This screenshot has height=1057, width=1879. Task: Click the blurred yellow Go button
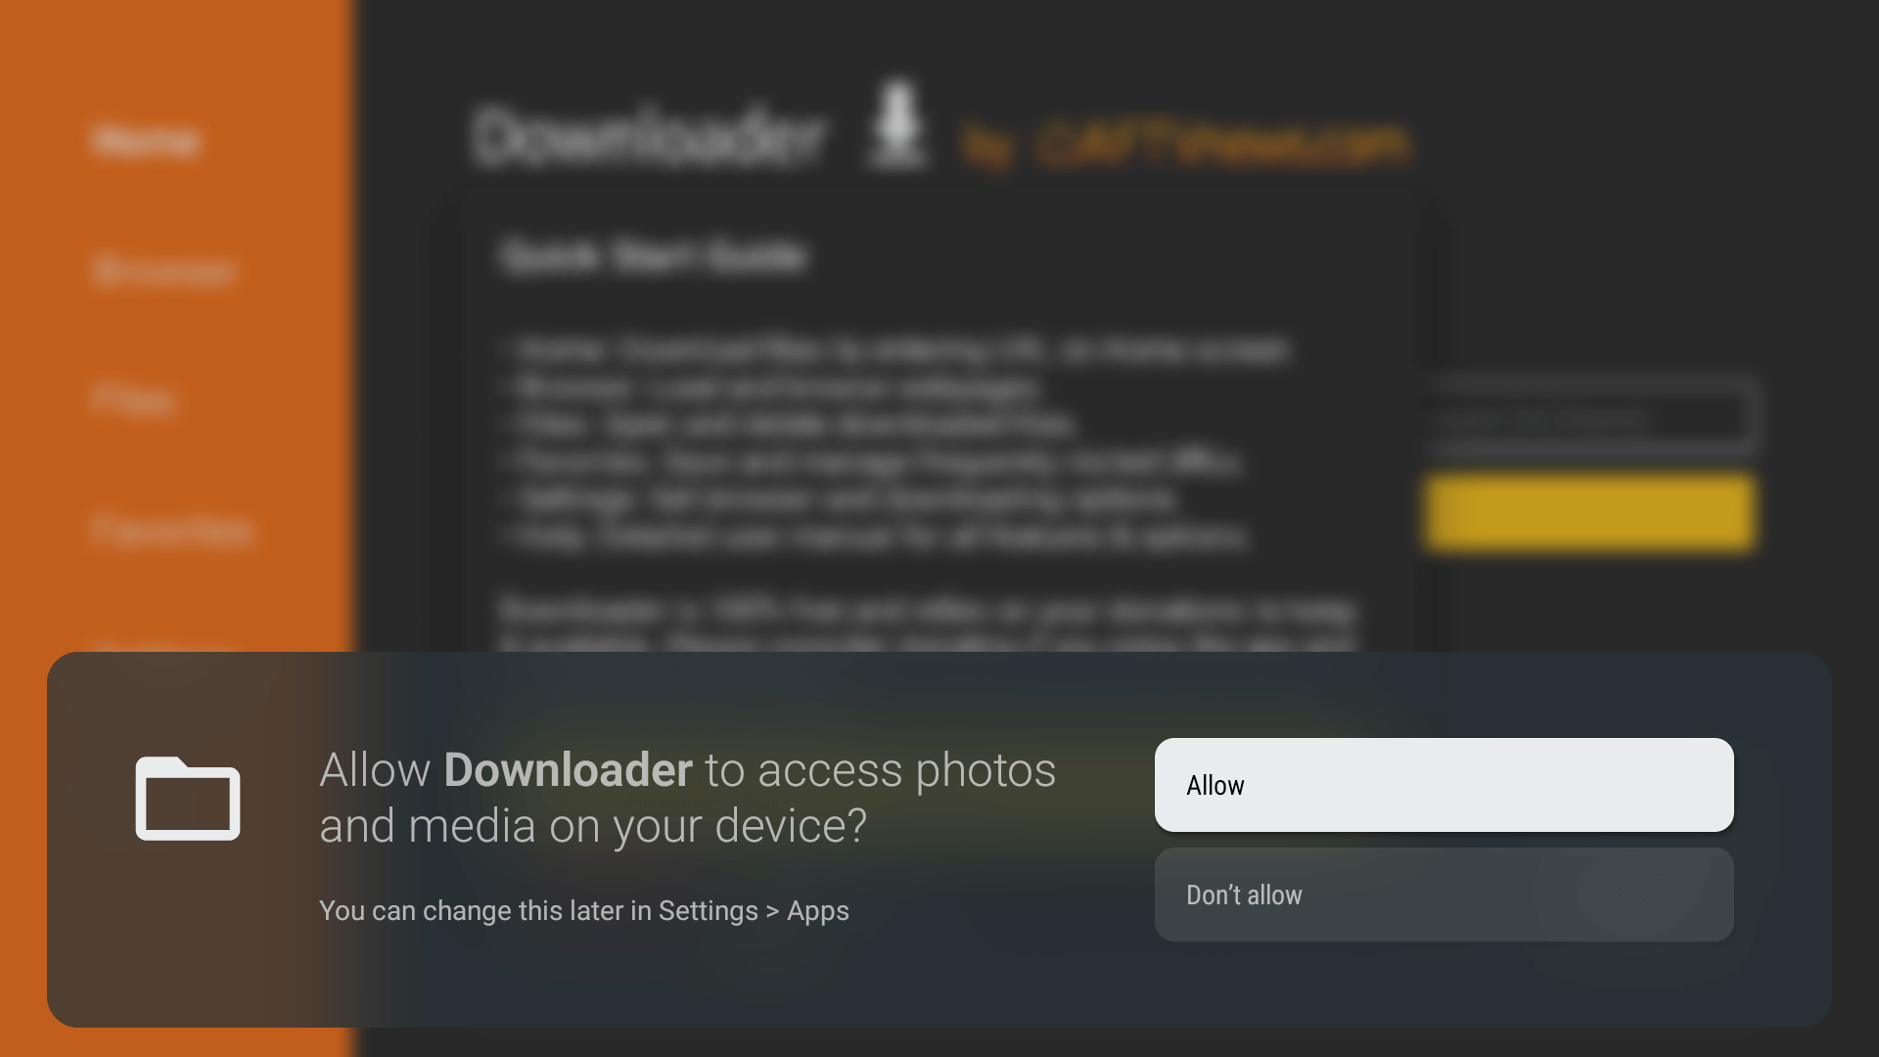click(x=1589, y=512)
